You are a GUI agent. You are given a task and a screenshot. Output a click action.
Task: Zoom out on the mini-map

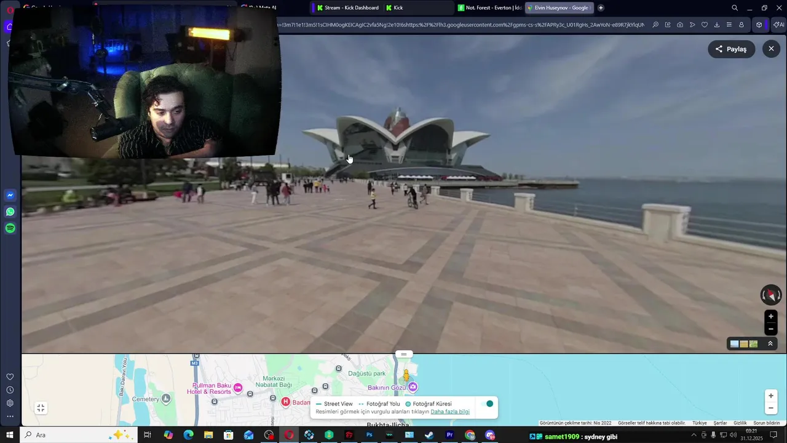[x=771, y=408]
